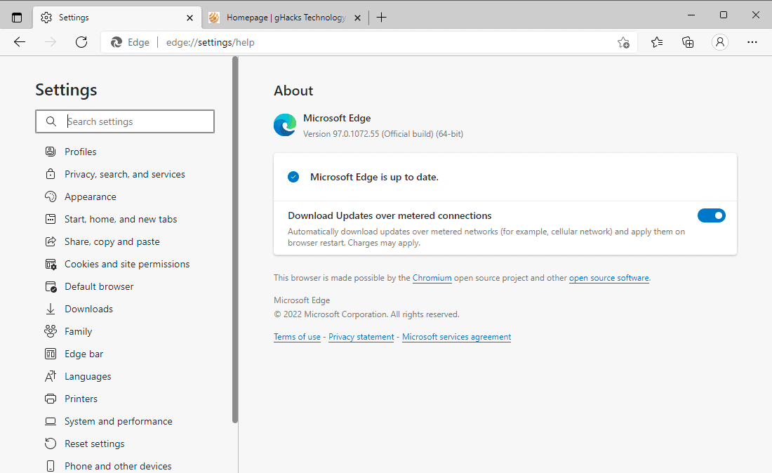Viewport: 772px width, 473px height.
Task: Open the Microsoft services agreement link
Action: 456,337
